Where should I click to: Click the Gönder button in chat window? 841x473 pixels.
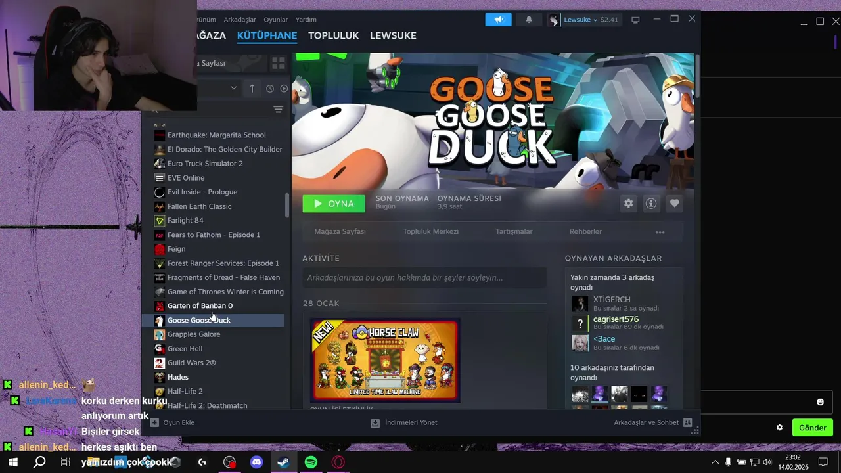(x=812, y=428)
